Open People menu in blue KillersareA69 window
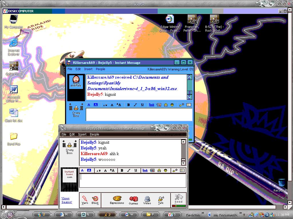Screen dimensions: 293x219 [x=100, y=69]
